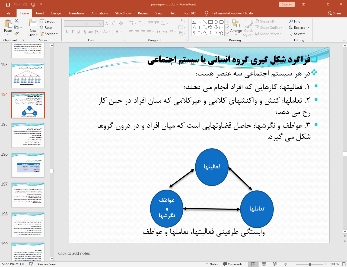Viewport: 347px width, 267px height.
Task: Open the Notes pane from status bar
Action: coord(212,264)
